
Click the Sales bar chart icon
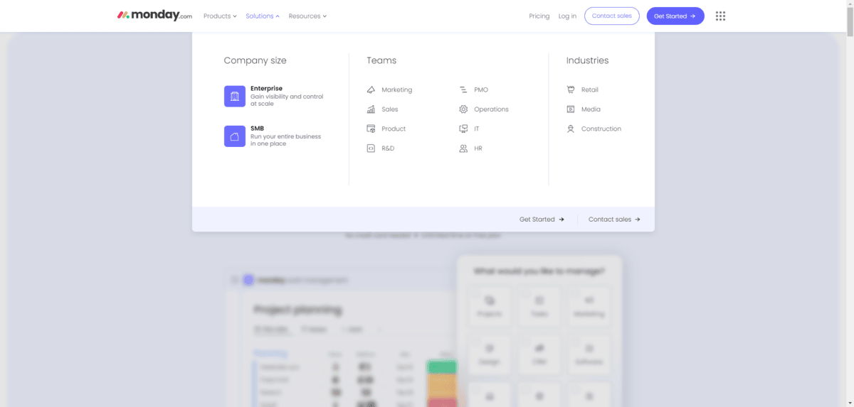(371, 109)
